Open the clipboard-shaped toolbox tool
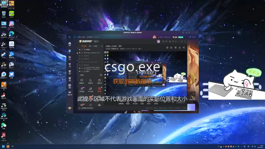 99,81
